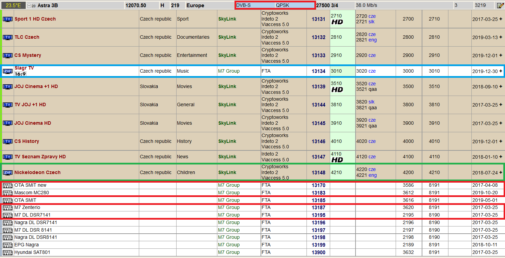Click the Europe beam label in header
505x258 pixels.
click(195, 5)
